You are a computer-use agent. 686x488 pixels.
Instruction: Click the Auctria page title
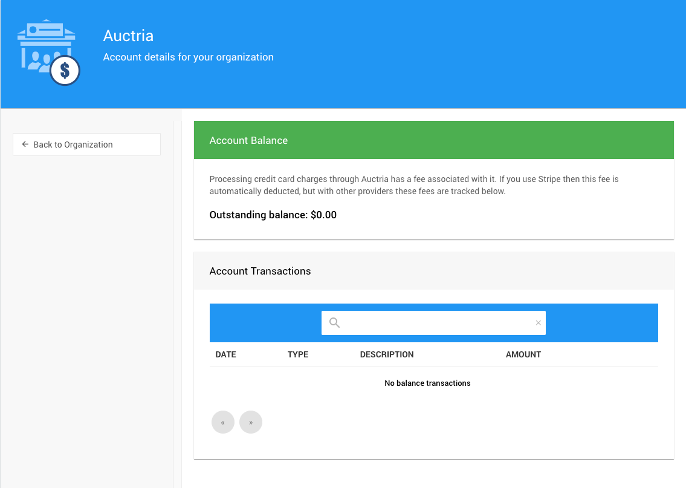(128, 36)
